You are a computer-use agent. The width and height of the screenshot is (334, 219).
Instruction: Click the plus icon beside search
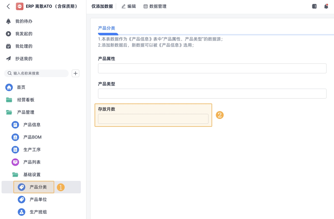point(75,73)
